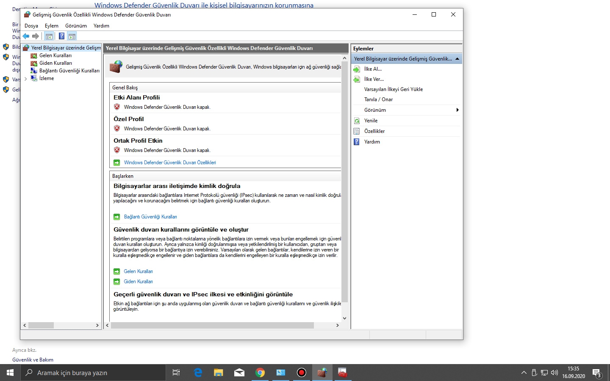Click the tree pane scroll right arrow
Screen dimensions: 610x381
[x=97, y=326]
